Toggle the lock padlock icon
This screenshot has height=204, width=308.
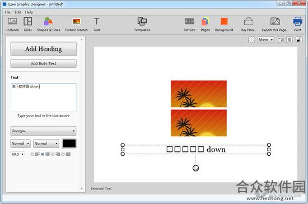(299, 40)
